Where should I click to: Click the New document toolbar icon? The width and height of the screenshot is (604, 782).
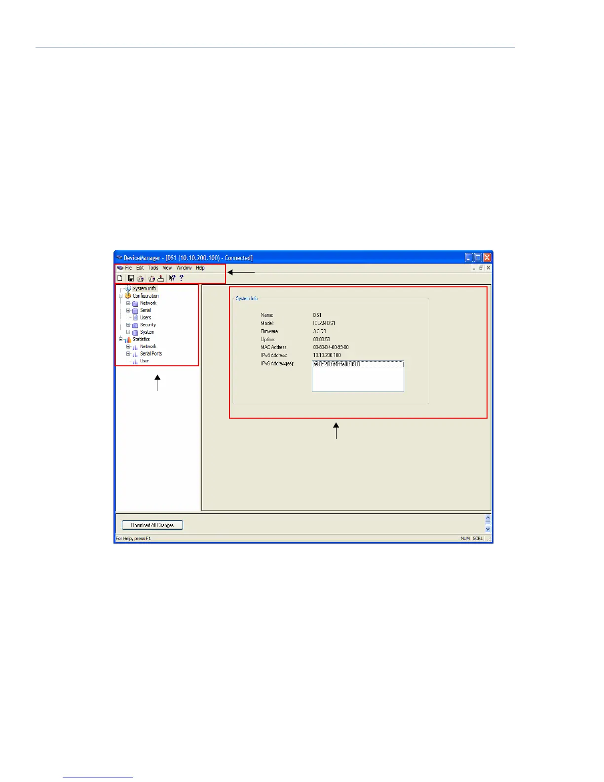point(120,278)
